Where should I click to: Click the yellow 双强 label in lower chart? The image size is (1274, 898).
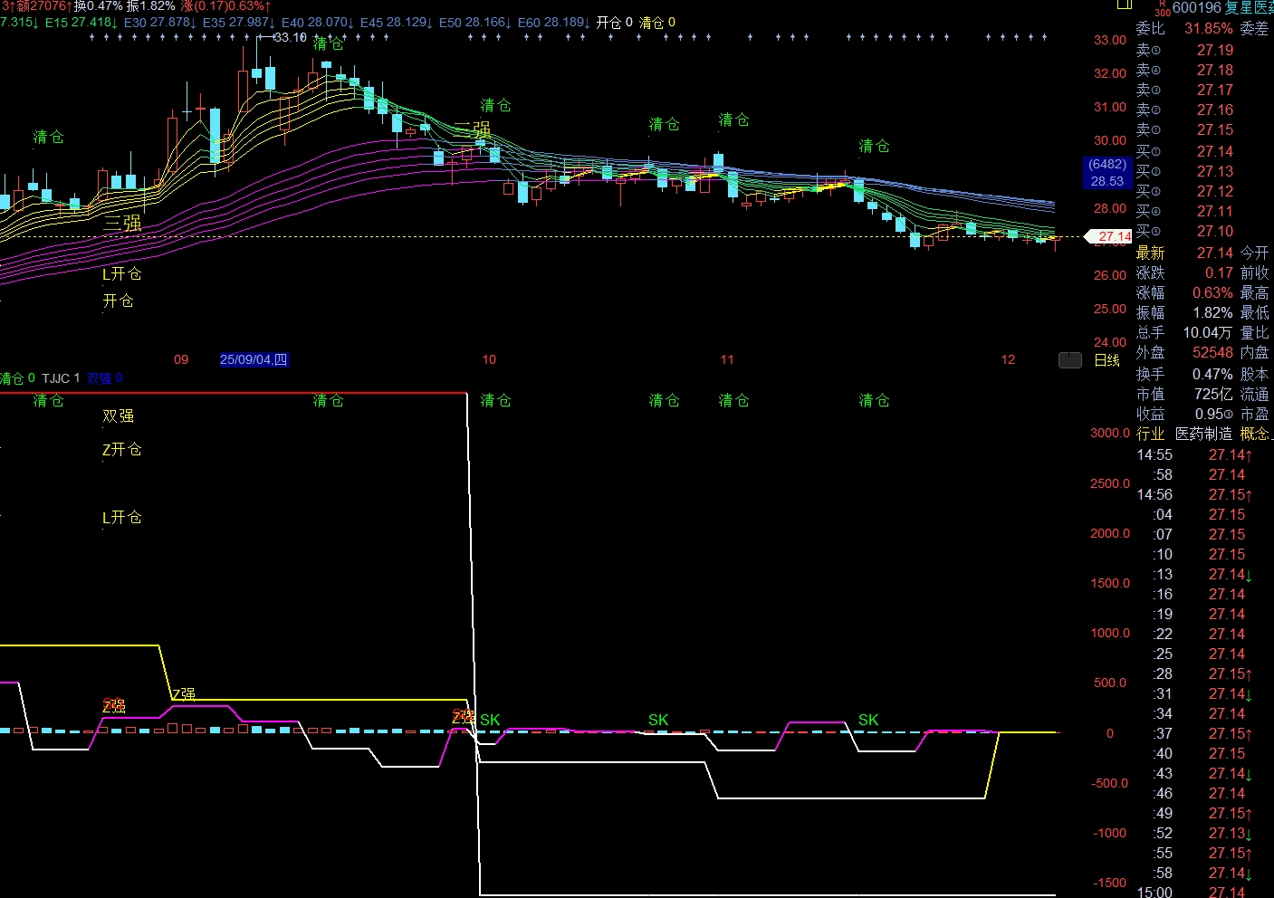[x=118, y=416]
